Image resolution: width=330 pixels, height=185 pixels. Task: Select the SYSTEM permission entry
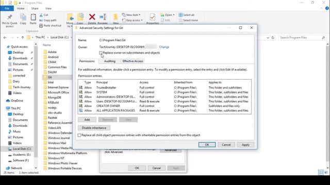164,92
